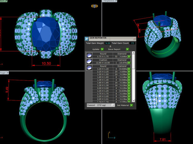This screenshot has width=193, height=144.
Task: Collapse the Gem Reporter header with the round toggle
Action: [110, 46]
